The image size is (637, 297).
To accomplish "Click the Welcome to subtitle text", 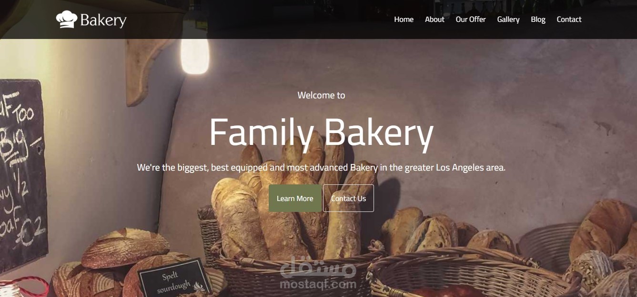I will (321, 95).
